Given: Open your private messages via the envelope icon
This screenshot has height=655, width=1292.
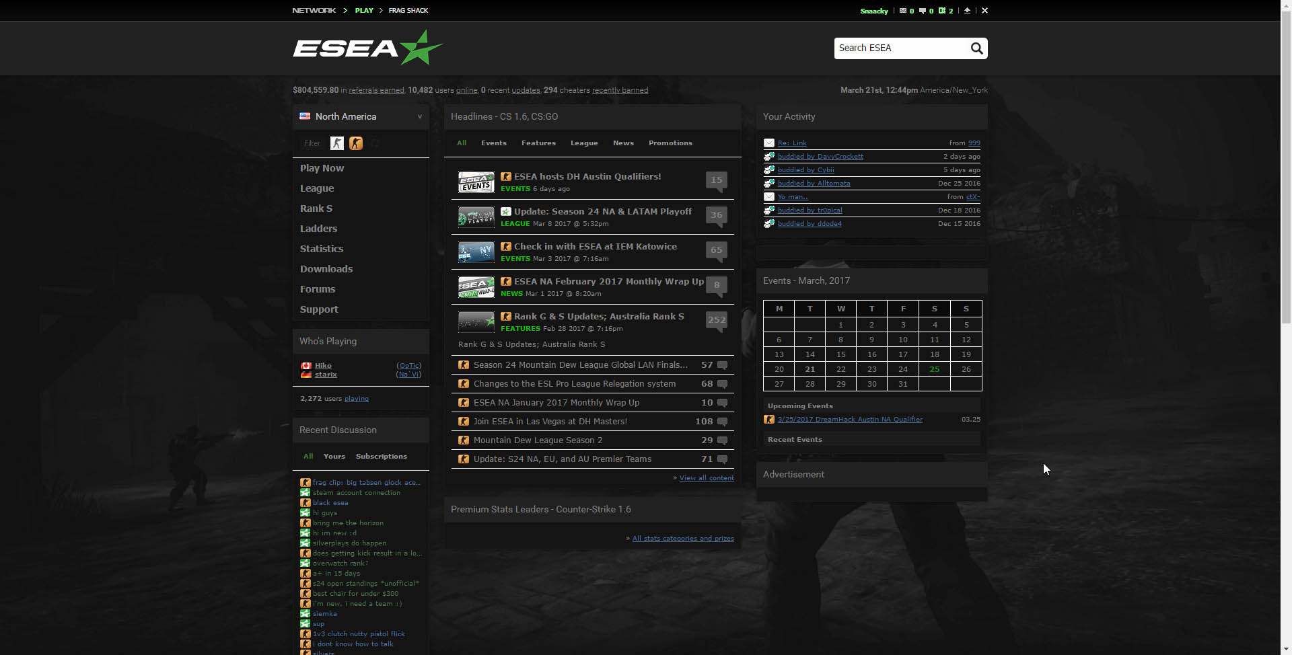Looking at the screenshot, I should pos(904,10).
